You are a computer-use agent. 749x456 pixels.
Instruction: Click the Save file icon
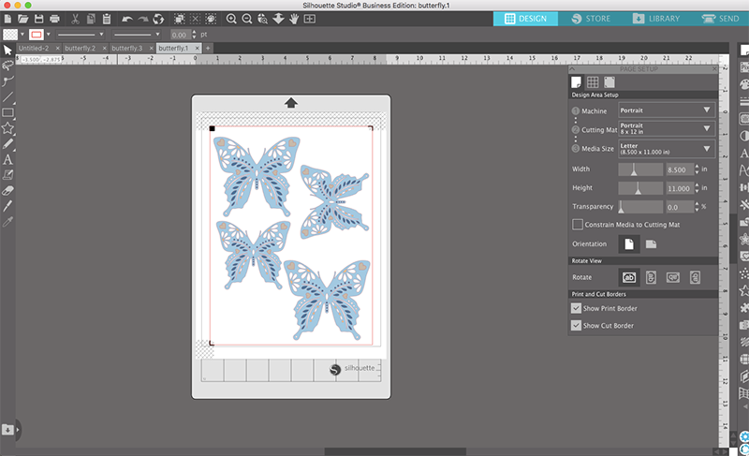tap(38, 18)
